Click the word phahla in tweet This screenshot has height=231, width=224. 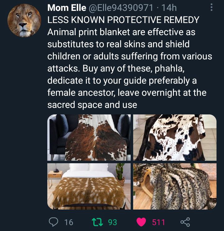click(170, 68)
